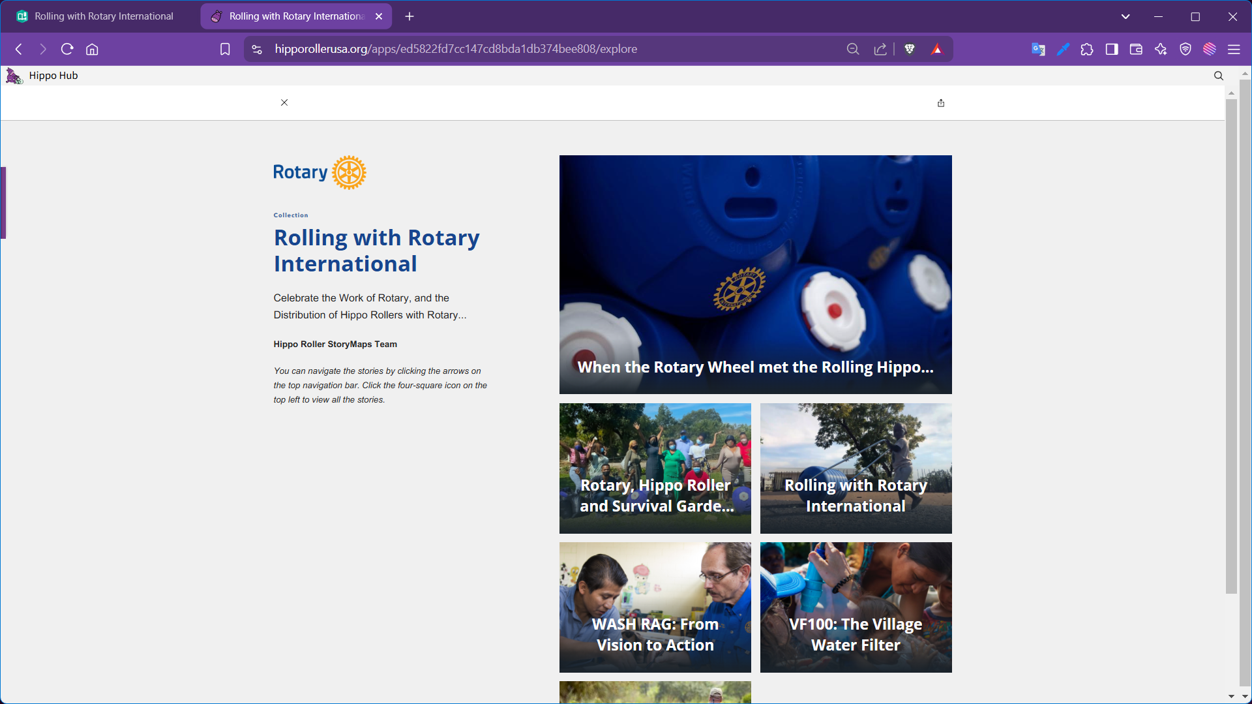
Task: Open the blue pen extension
Action: (1063, 49)
